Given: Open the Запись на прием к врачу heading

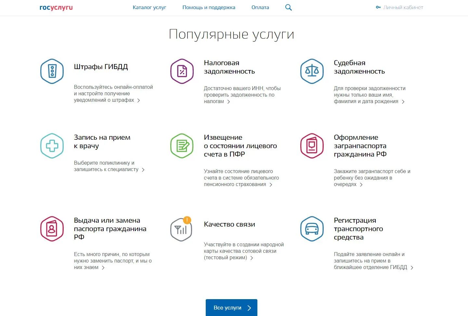Looking at the screenshot, I should click(x=102, y=142).
